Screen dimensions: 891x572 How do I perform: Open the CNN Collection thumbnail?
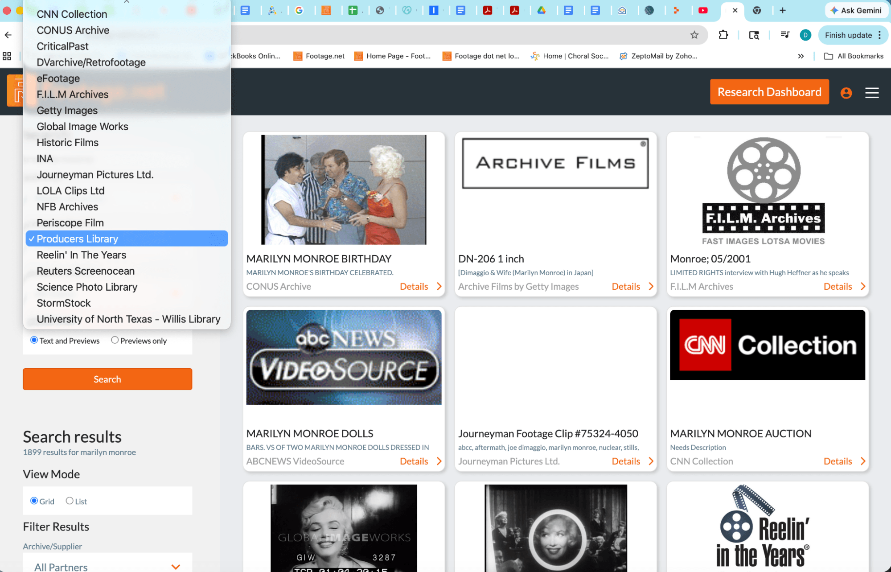768,345
